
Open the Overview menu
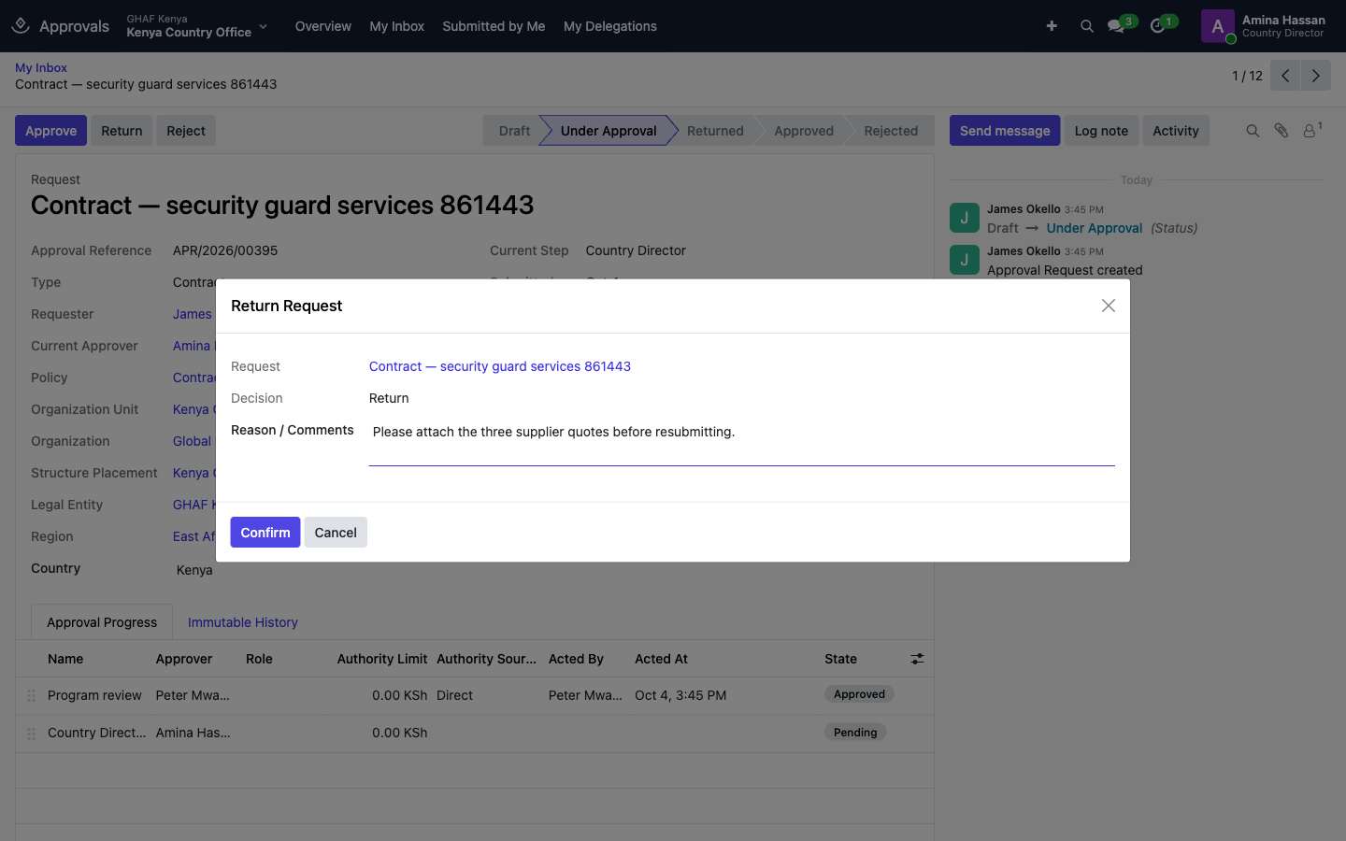coord(323,26)
